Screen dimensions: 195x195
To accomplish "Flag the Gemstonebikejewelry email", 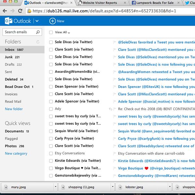I will tap(114, 175).
